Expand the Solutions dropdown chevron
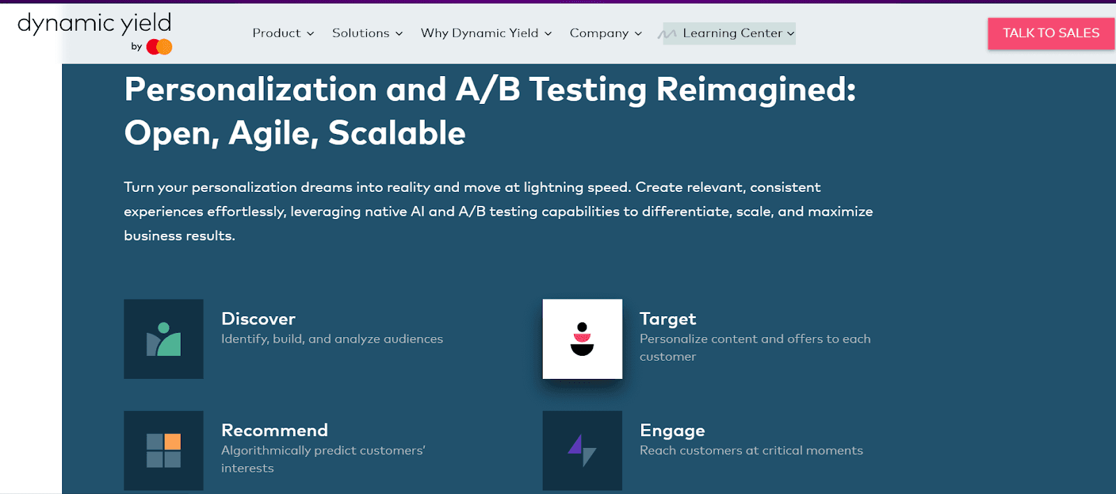Screen dimensions: 1116x494 coord(399,33)
